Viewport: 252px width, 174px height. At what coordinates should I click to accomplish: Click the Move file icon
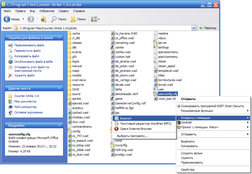point(10,51)
